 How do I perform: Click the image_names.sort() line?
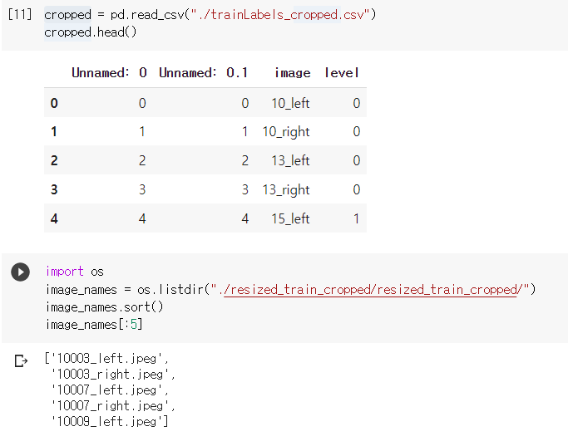[104, 307]
